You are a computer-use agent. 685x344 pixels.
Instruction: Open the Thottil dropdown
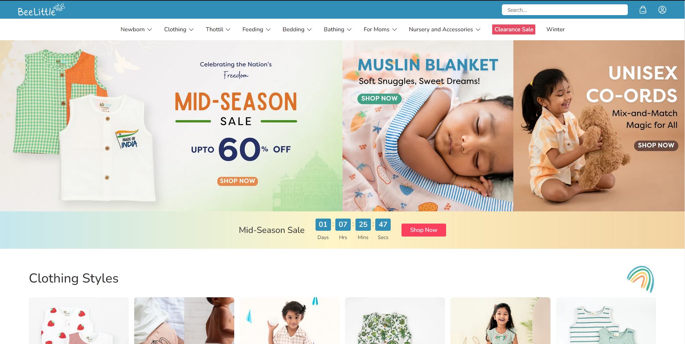pyautogui.click(x=218, y=29)
